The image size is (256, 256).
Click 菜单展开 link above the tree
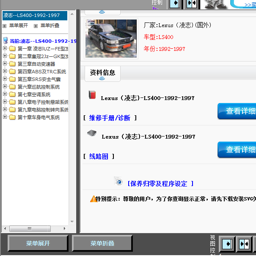point(19,25)
